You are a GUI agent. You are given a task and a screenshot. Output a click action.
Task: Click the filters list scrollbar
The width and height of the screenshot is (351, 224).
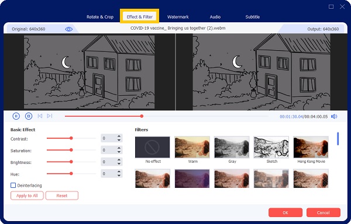tap(338, 139)
